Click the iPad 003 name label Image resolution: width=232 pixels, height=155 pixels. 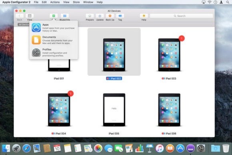pyautogui.click(x=169, y=78)
